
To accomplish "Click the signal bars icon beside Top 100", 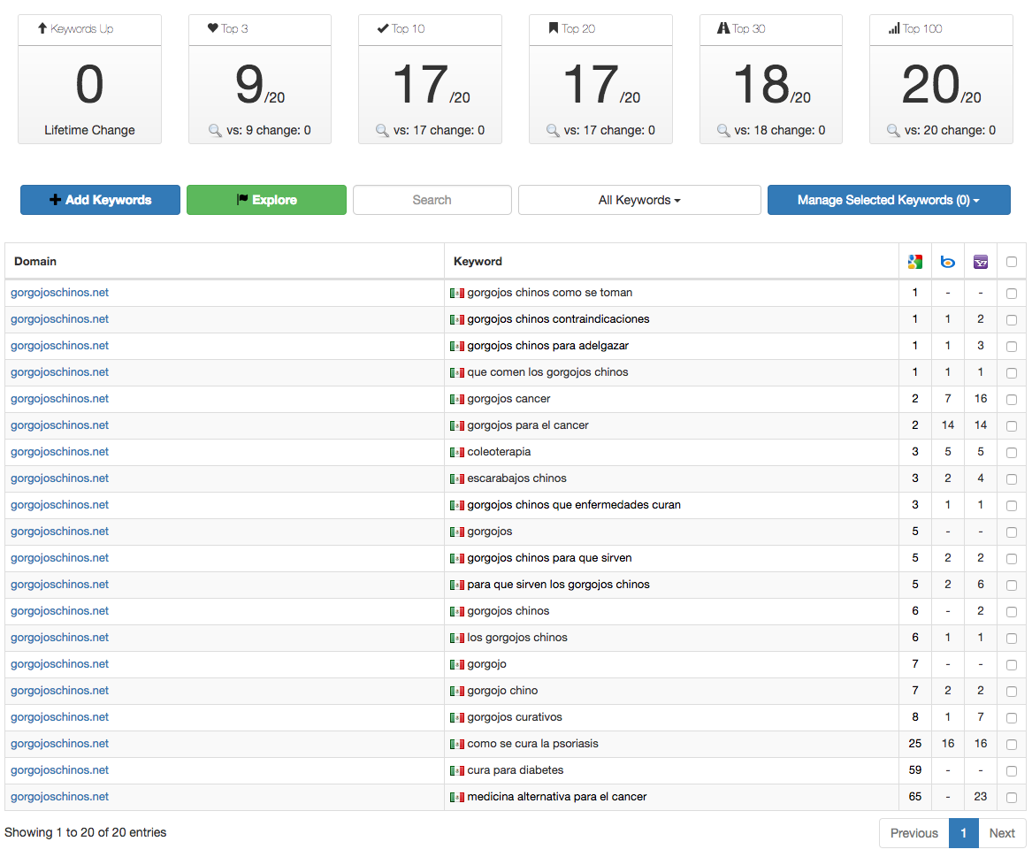I will [x=894, y=28].
